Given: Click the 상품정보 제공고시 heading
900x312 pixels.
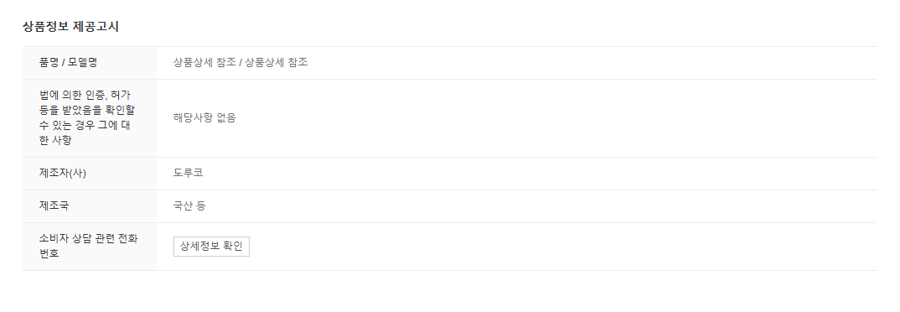Looking at the screenshot, I should click(x=70, y=27).
